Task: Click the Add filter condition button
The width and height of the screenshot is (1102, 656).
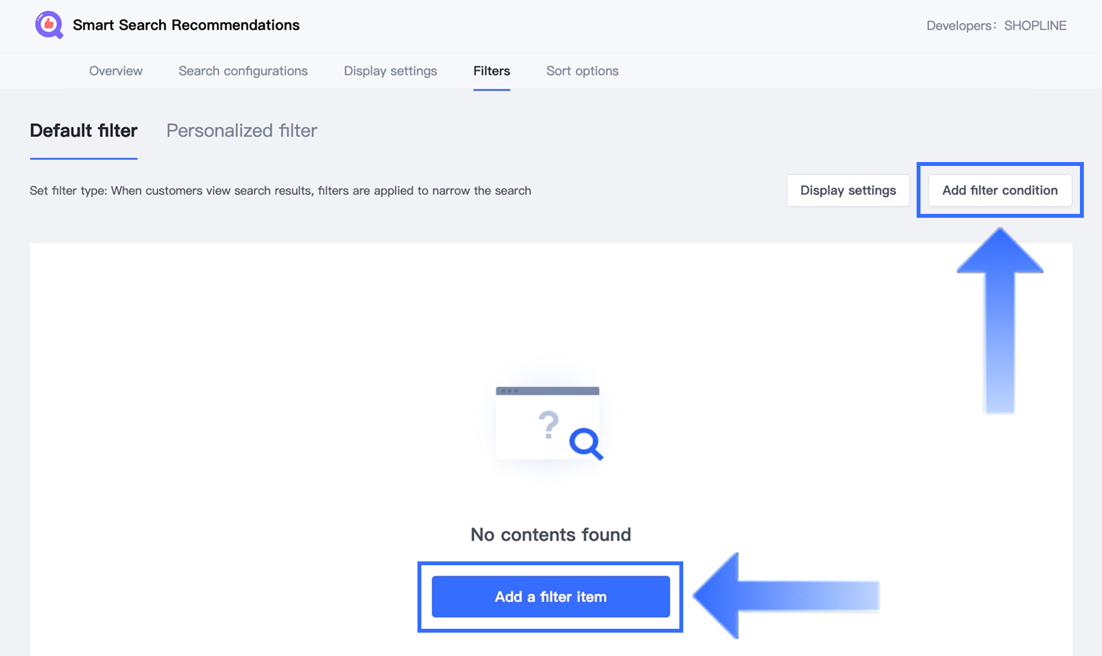Action: pyautogui.click(x=1000, y=191)
